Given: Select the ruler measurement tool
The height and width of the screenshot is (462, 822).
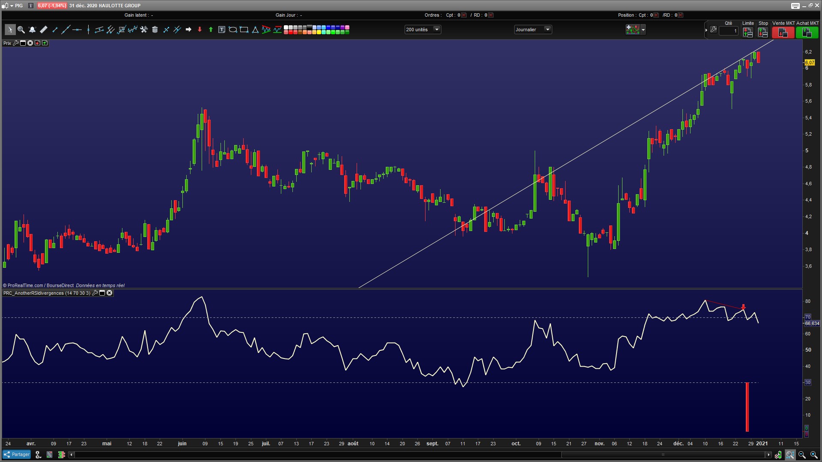Looking at the screenshot, I should pyautogui.click(x=44, y=30).
